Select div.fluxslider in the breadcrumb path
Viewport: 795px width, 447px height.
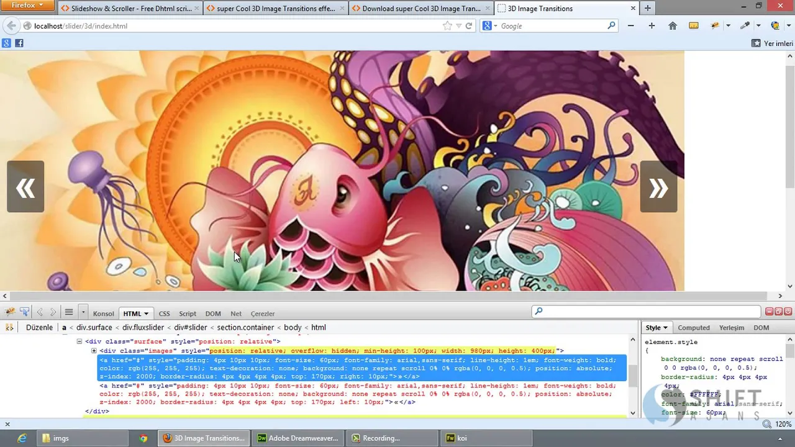pos(143,327)
